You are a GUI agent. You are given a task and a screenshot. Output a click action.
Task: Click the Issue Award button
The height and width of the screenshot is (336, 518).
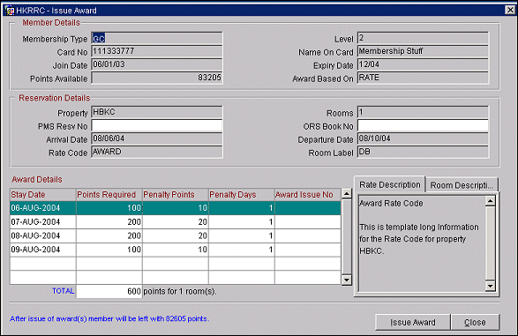(413, 322)
